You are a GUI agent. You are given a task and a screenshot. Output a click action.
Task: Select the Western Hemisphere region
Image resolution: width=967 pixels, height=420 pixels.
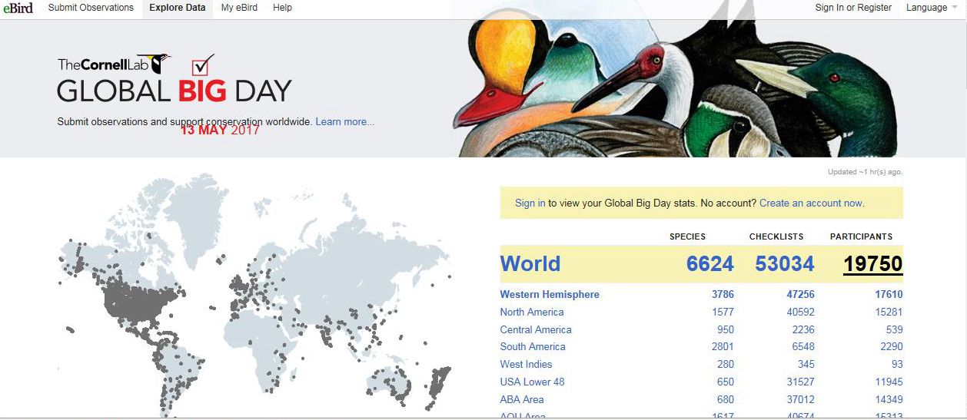pyautogui.click(x=549, y=295)
